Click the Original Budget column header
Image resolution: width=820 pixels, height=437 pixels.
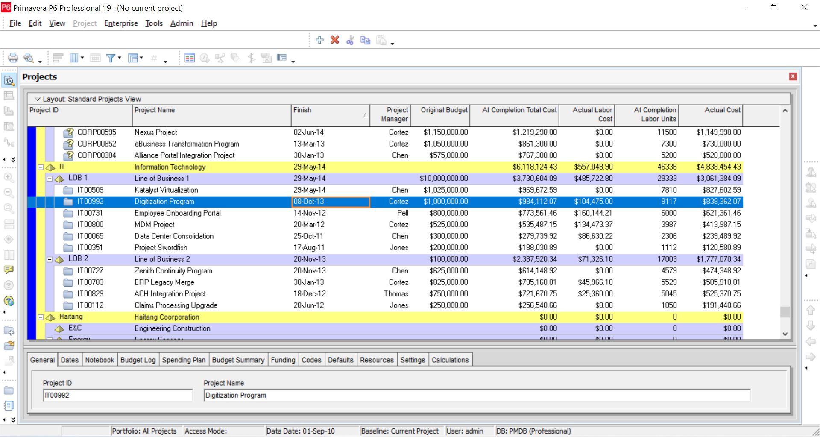point(440,115)
